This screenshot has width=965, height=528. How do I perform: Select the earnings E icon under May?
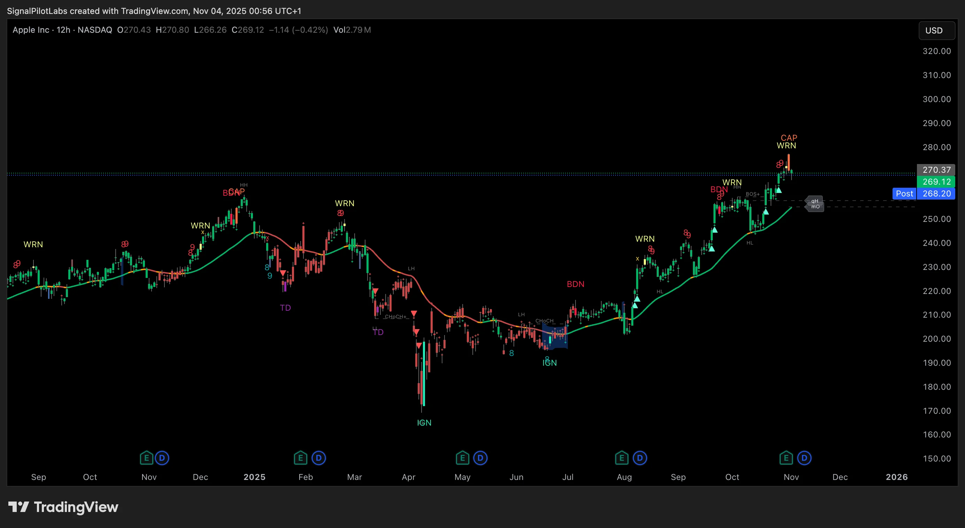coord(462,458)
